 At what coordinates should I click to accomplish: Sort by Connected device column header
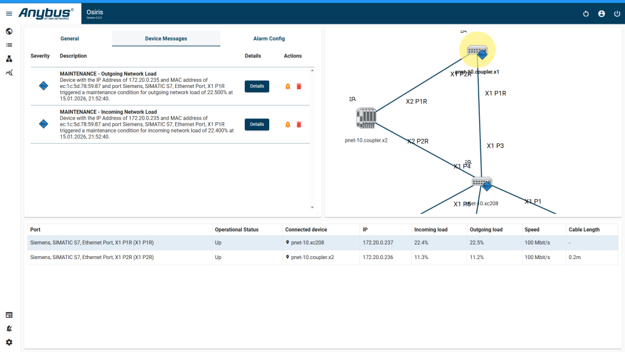[x=306, y=230]
